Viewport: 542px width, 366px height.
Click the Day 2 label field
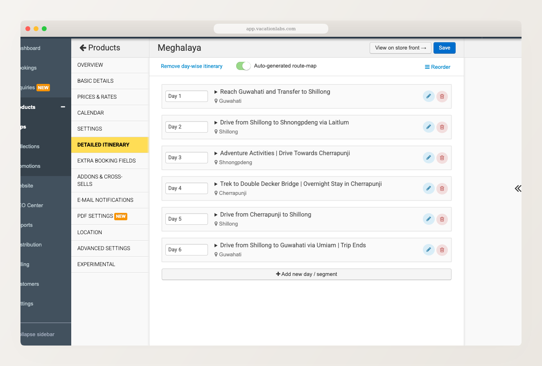click(x=187, y=127)
